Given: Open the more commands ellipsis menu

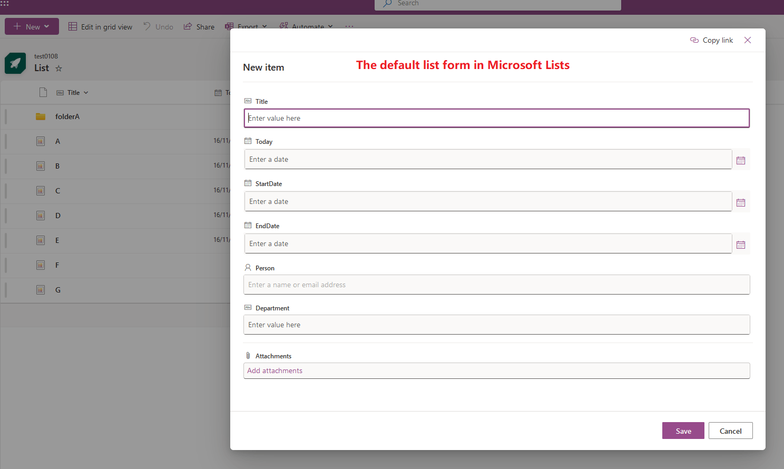Looking at the screenshot, I should click(349, 27).
